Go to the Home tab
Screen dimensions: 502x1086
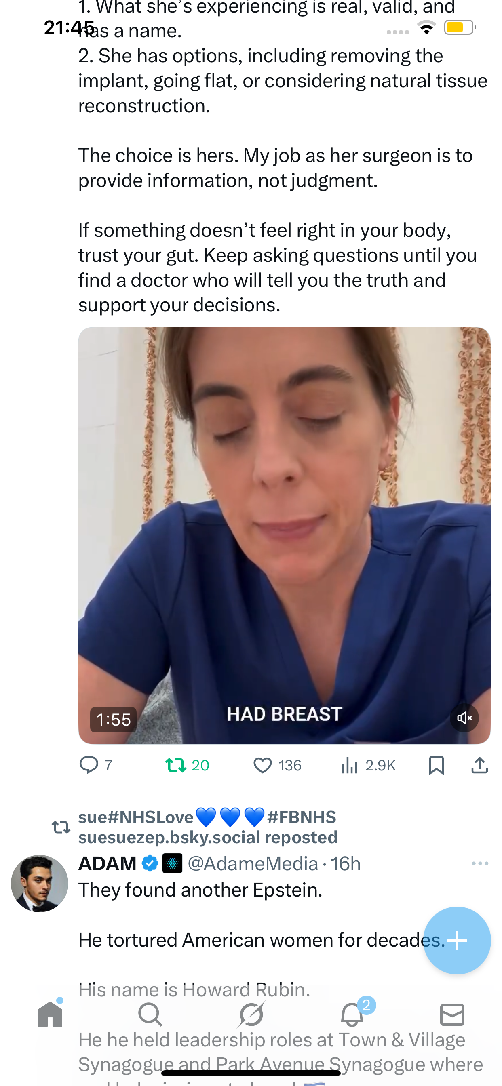point(50,1014)
